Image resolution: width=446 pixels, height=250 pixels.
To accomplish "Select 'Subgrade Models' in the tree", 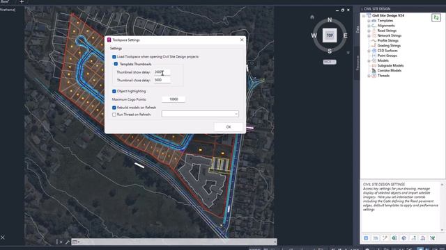I will [x=390, y=65].
